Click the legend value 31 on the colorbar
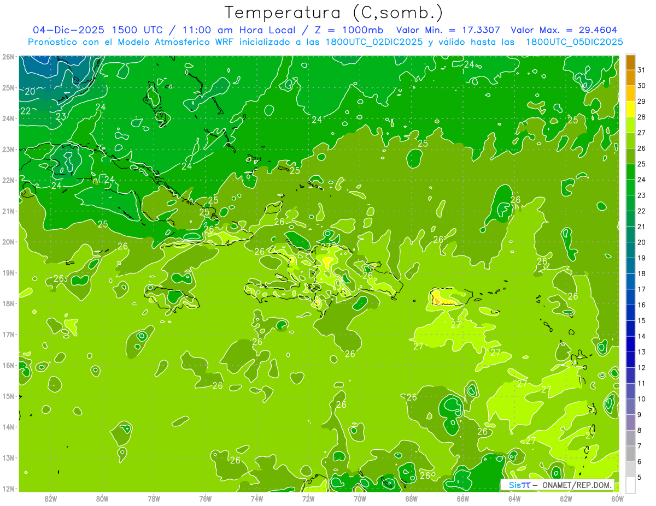The width and height of the screenshot is (656, 506). (641, 70)
